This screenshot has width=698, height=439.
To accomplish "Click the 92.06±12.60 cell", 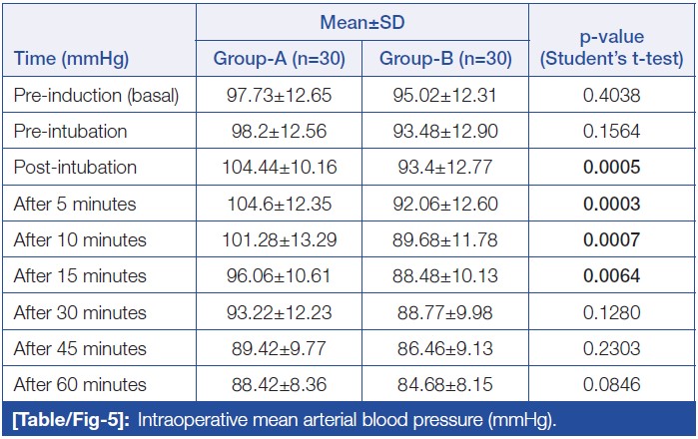I will tap(445, 204).
